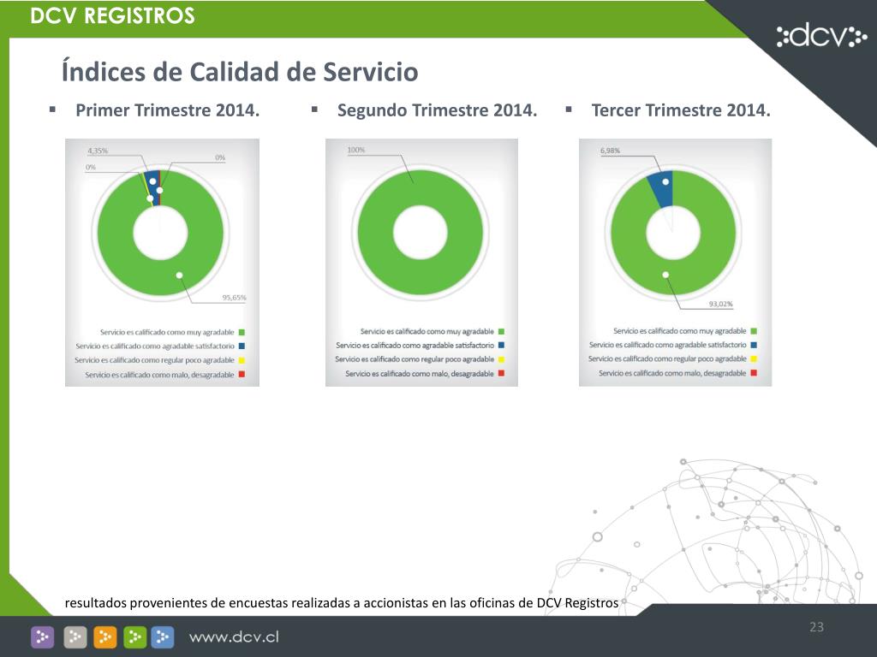877x657 pixels.
Task: Click the footnote about encuestas a accionistas
Action: coord(342,603)
